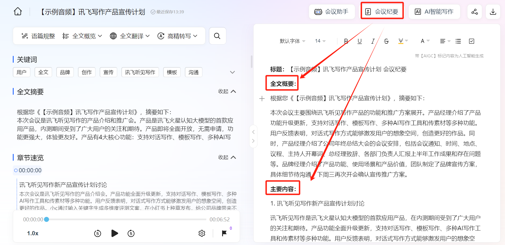Skip audio forward 5 seconds
505x245 pixels.
(131, 233)
